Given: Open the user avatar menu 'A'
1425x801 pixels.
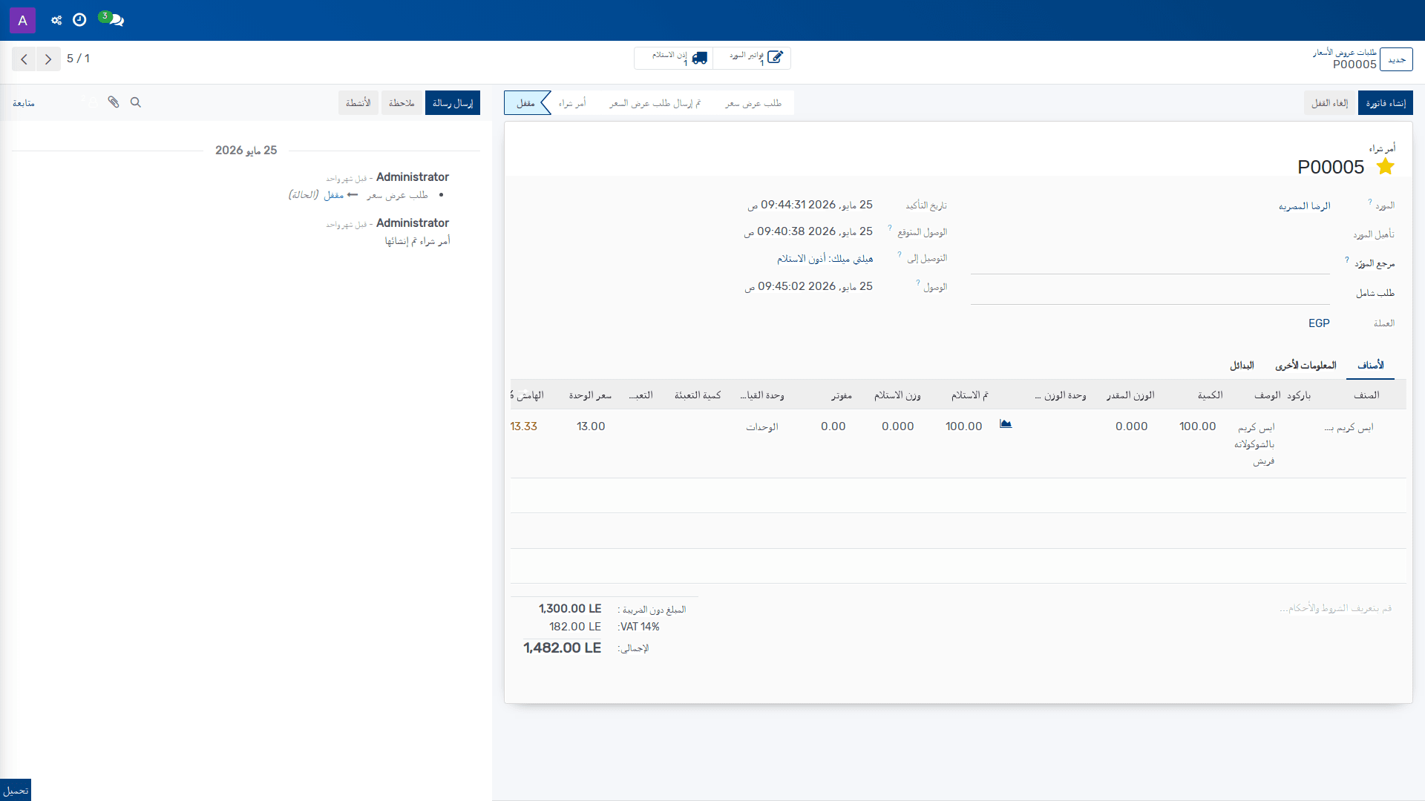Looking at the screenshot, I should point(22,20).
